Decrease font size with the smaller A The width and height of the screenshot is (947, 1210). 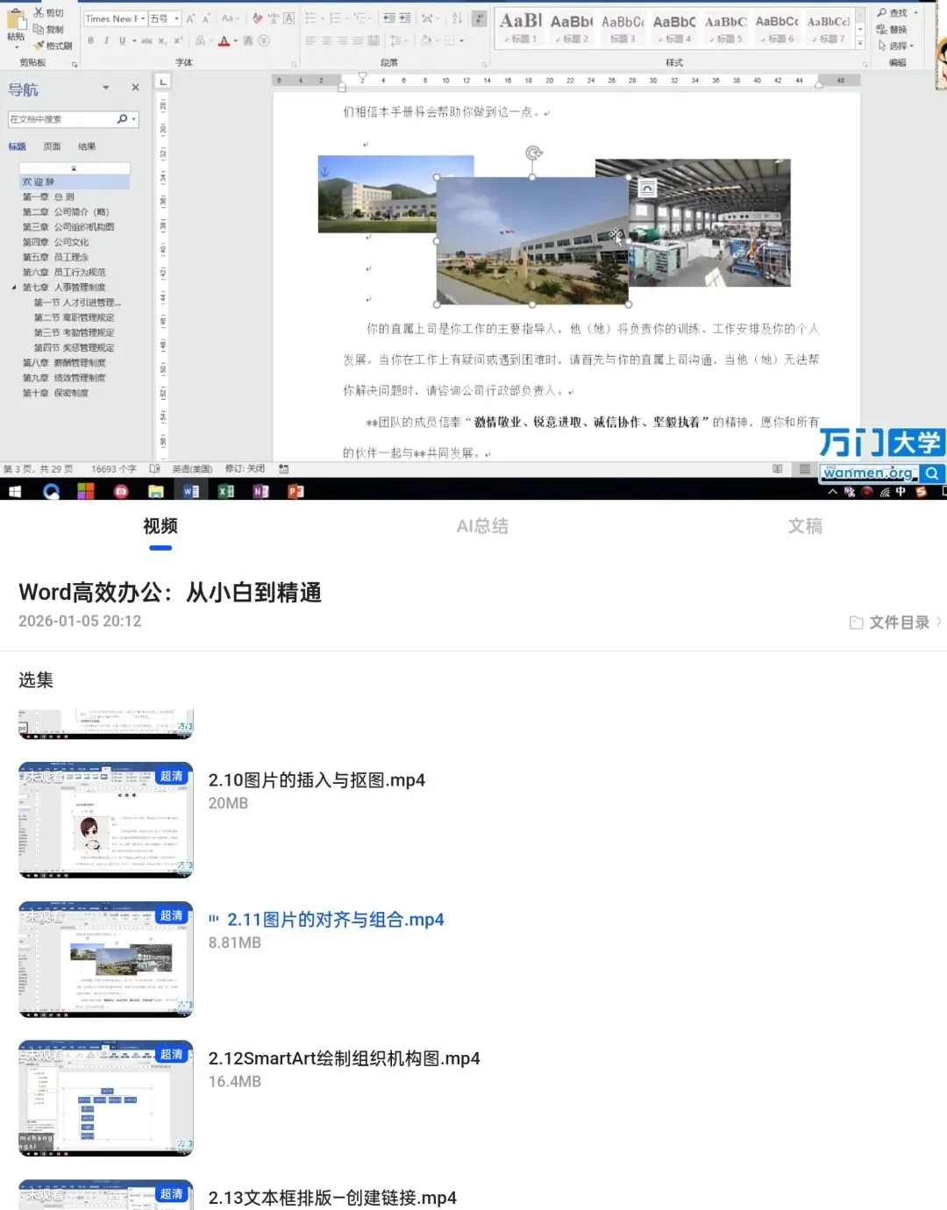point(206,18)
